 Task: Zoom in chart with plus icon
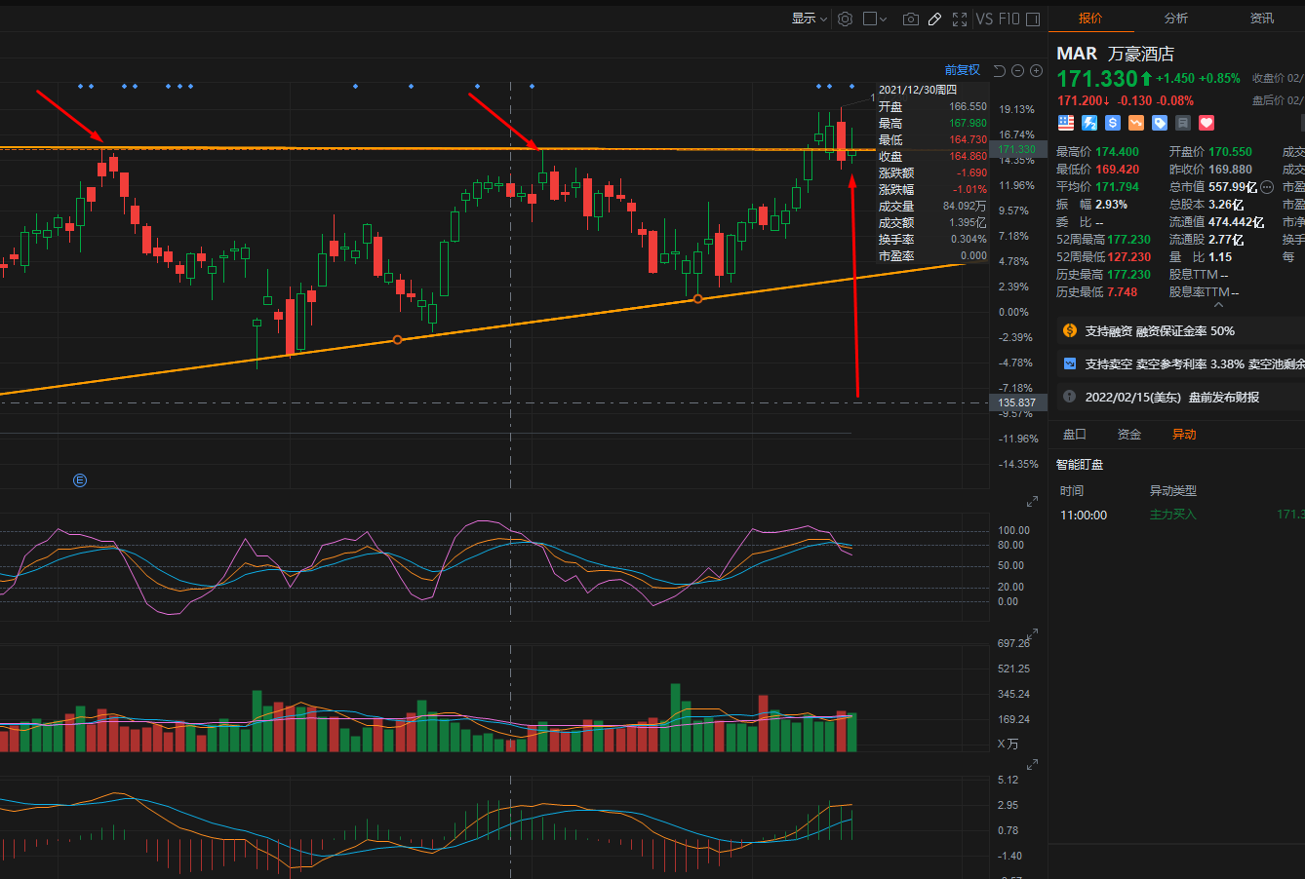pos(1036,70)
